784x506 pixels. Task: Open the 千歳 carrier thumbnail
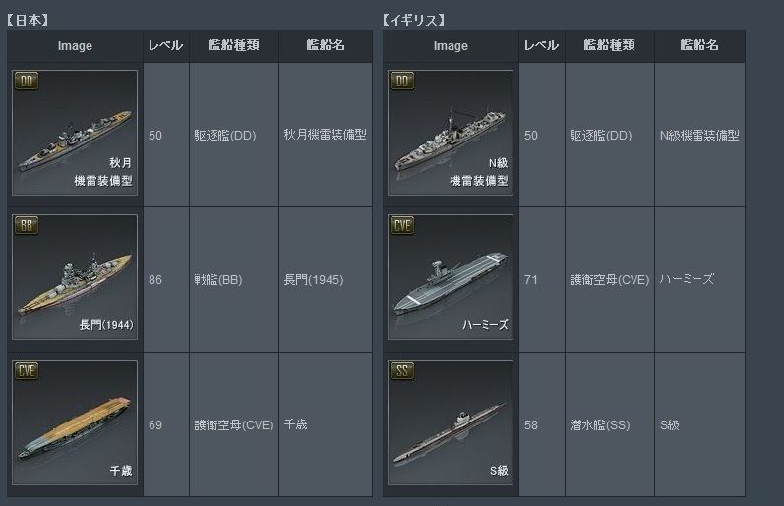[75, 422]
